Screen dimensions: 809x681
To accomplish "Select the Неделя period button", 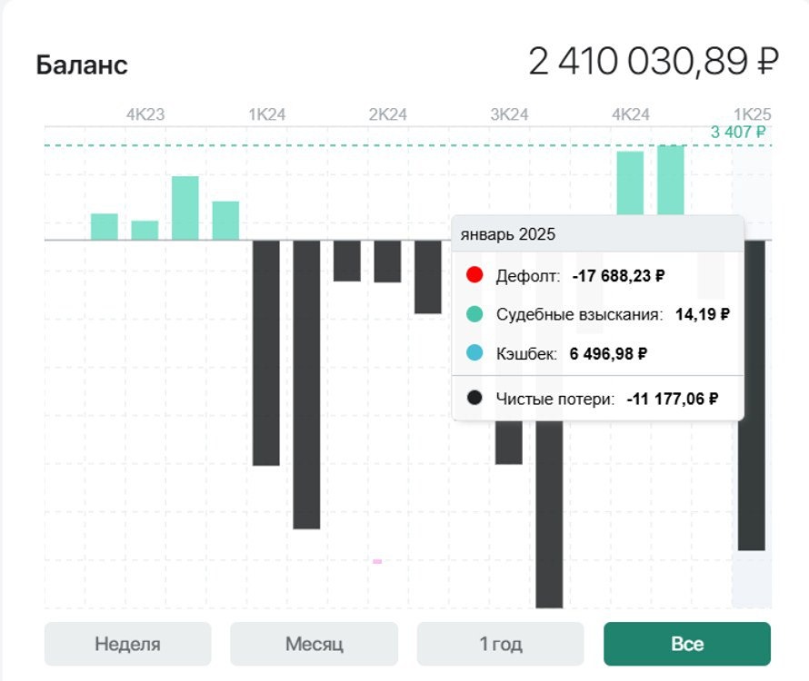I will coord(127,644).
